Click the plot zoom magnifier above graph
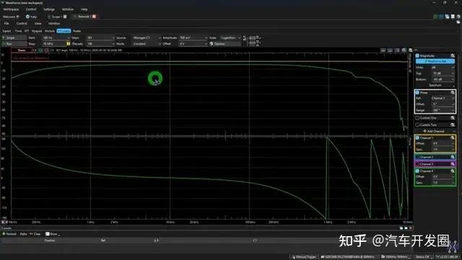 (404, 51)
